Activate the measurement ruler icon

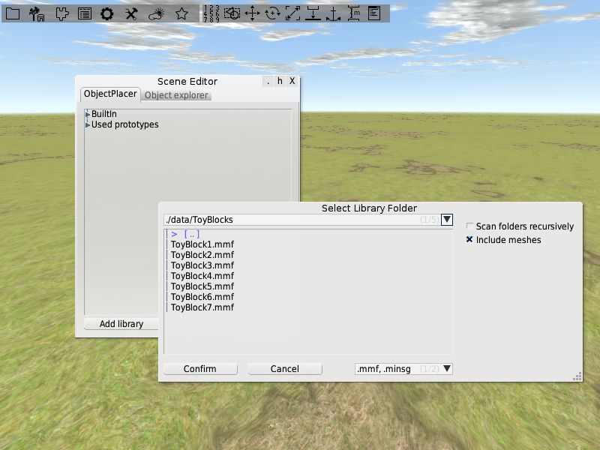coord(354,12)
